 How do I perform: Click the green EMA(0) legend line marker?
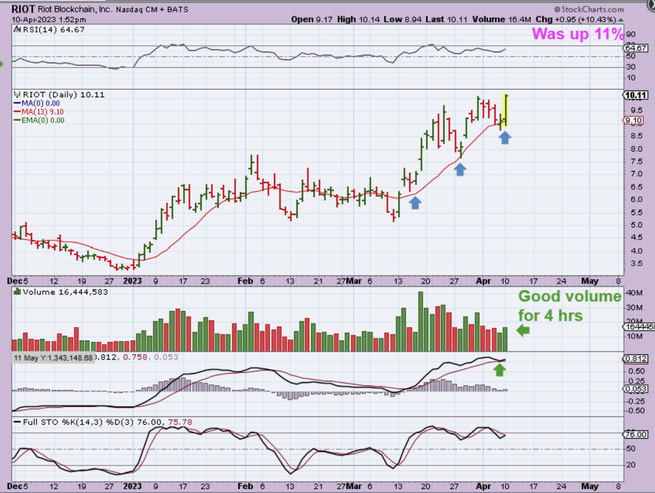[17, 120]
